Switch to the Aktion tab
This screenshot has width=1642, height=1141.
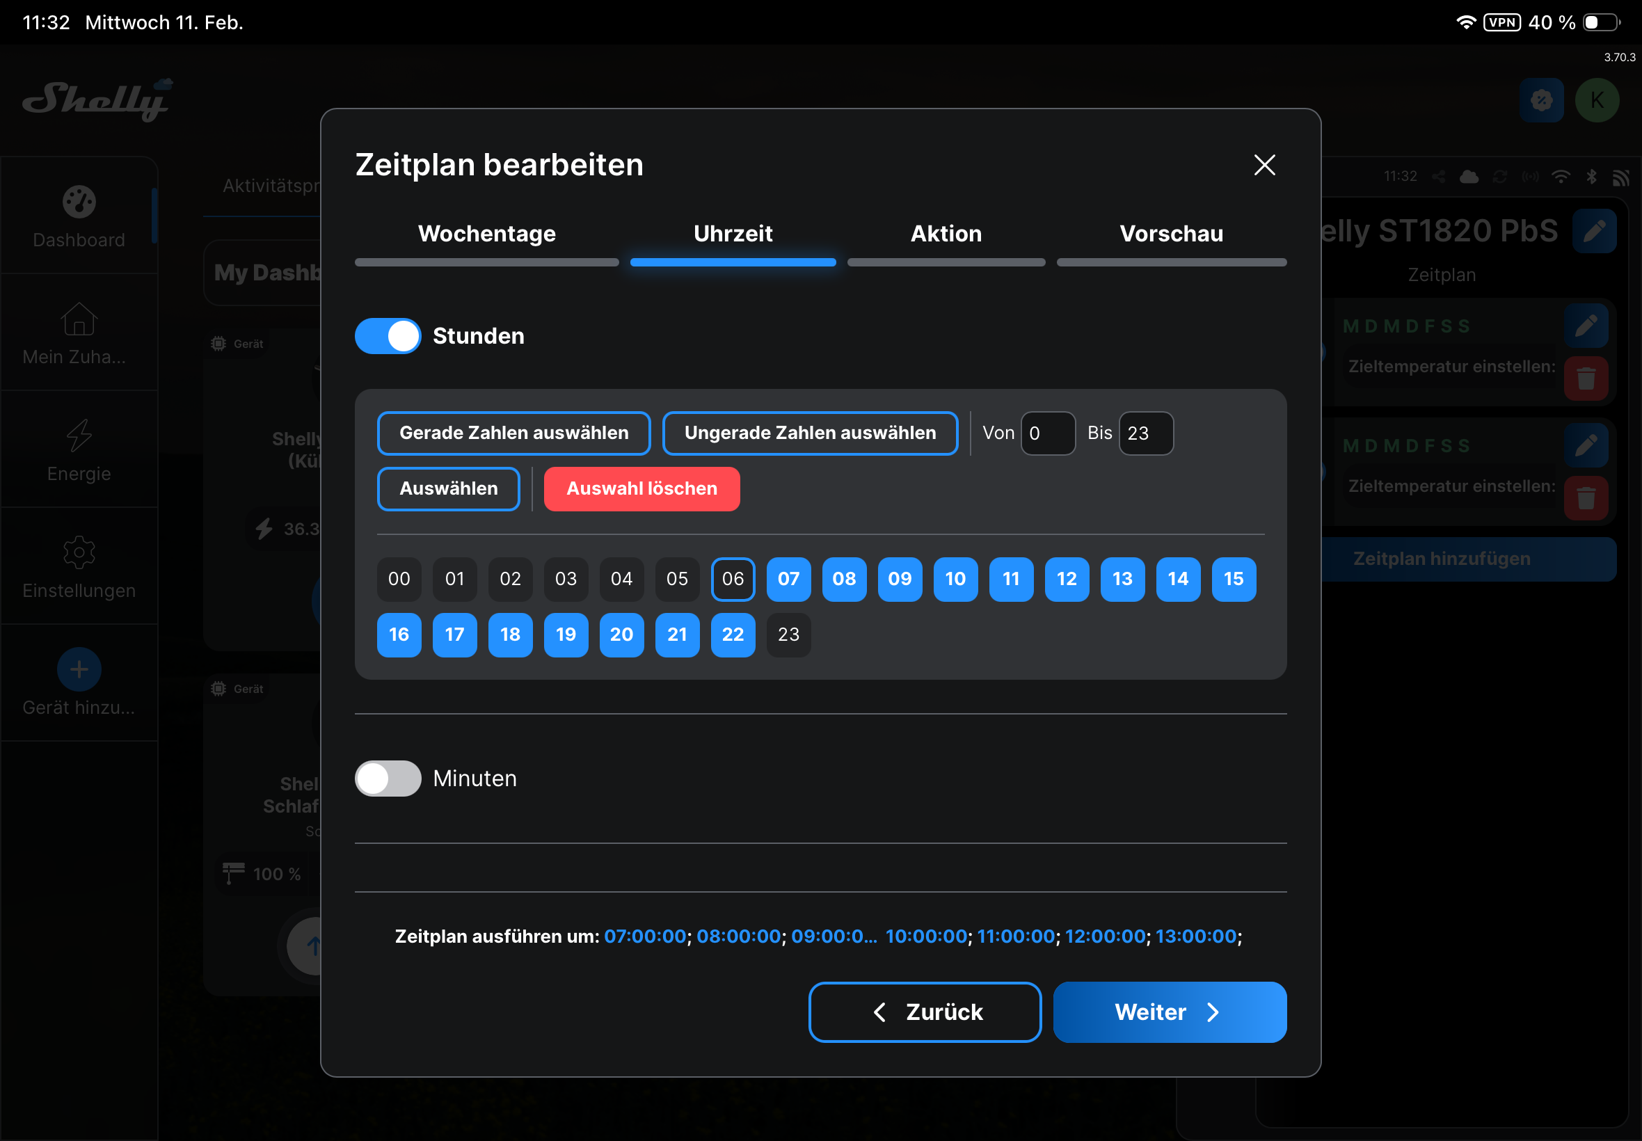coord(945,234)
